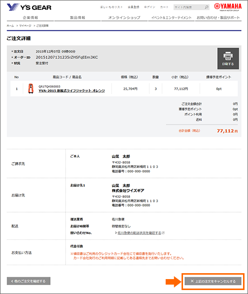Open 製品情報 menu
This screenshot has width=248, height=294.
pos(77,18)
